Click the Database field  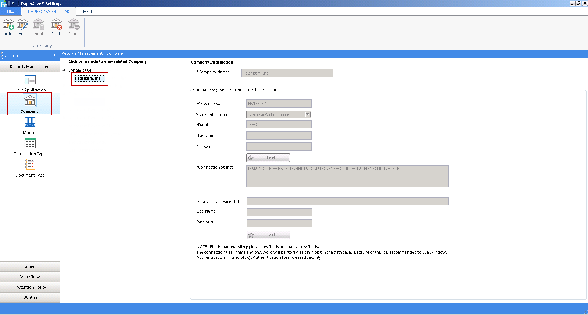(279, 124)
